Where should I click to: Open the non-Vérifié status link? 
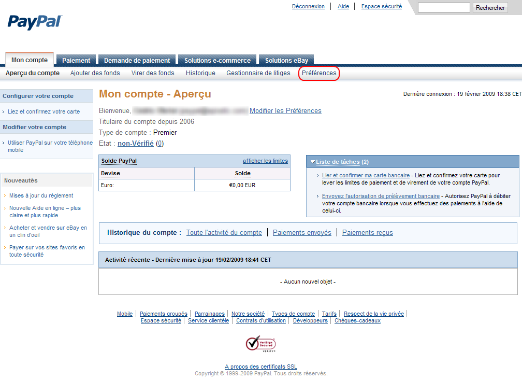[x=136, y=143]
